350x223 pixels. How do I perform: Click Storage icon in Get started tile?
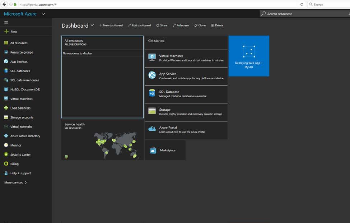point(152,111)
